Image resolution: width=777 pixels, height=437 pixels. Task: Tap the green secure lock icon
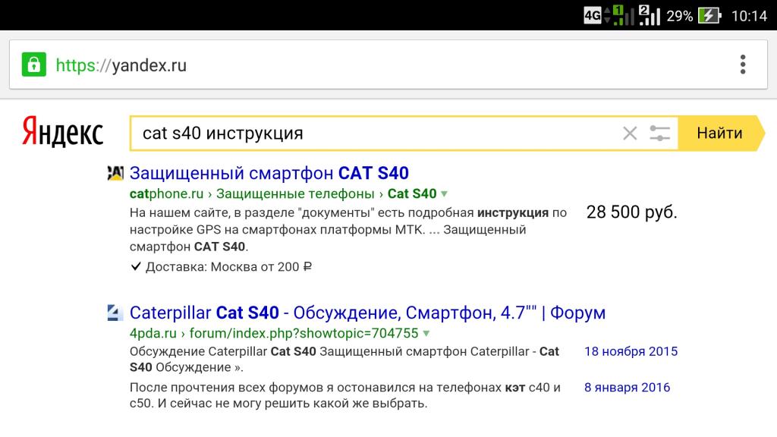(33, 65)
